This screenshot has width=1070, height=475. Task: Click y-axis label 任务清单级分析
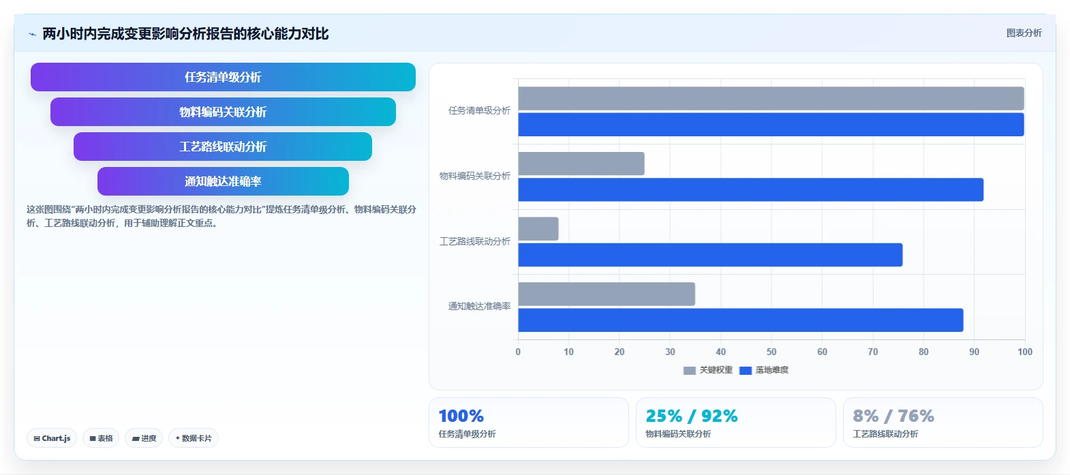[479, 110]
